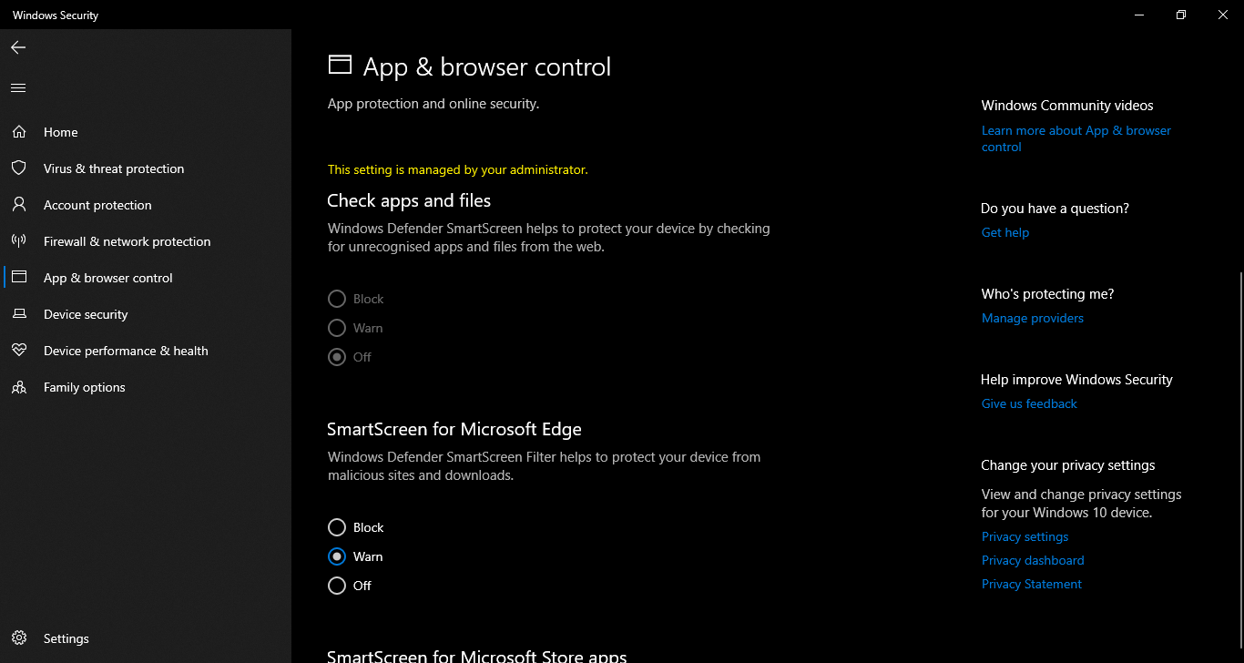Screen dimensions: 1244x663
Task: Select Block under Check apps and files
Action: pos(337,299)
